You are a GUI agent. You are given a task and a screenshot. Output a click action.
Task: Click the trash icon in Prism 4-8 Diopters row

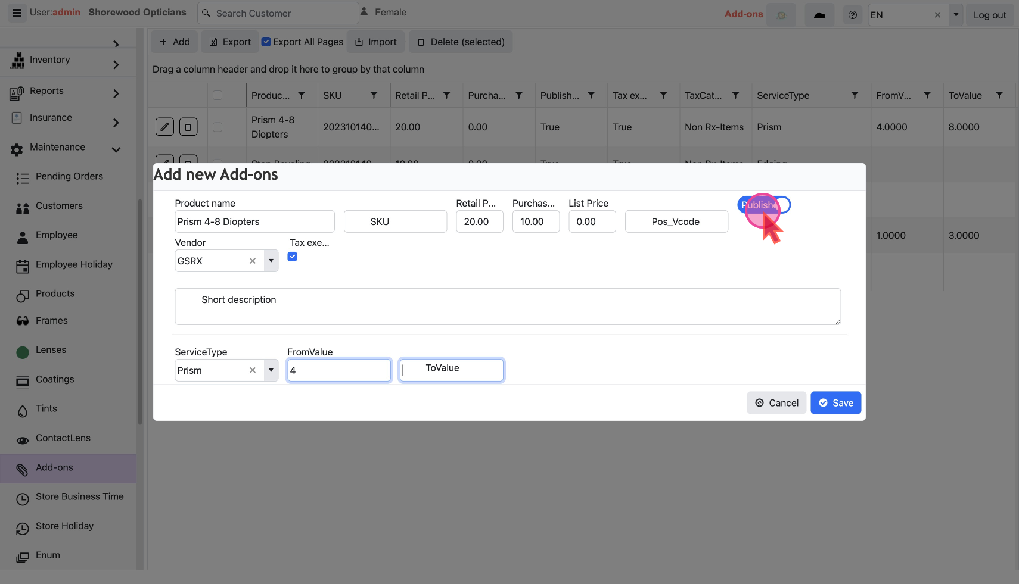pos(188,127)
